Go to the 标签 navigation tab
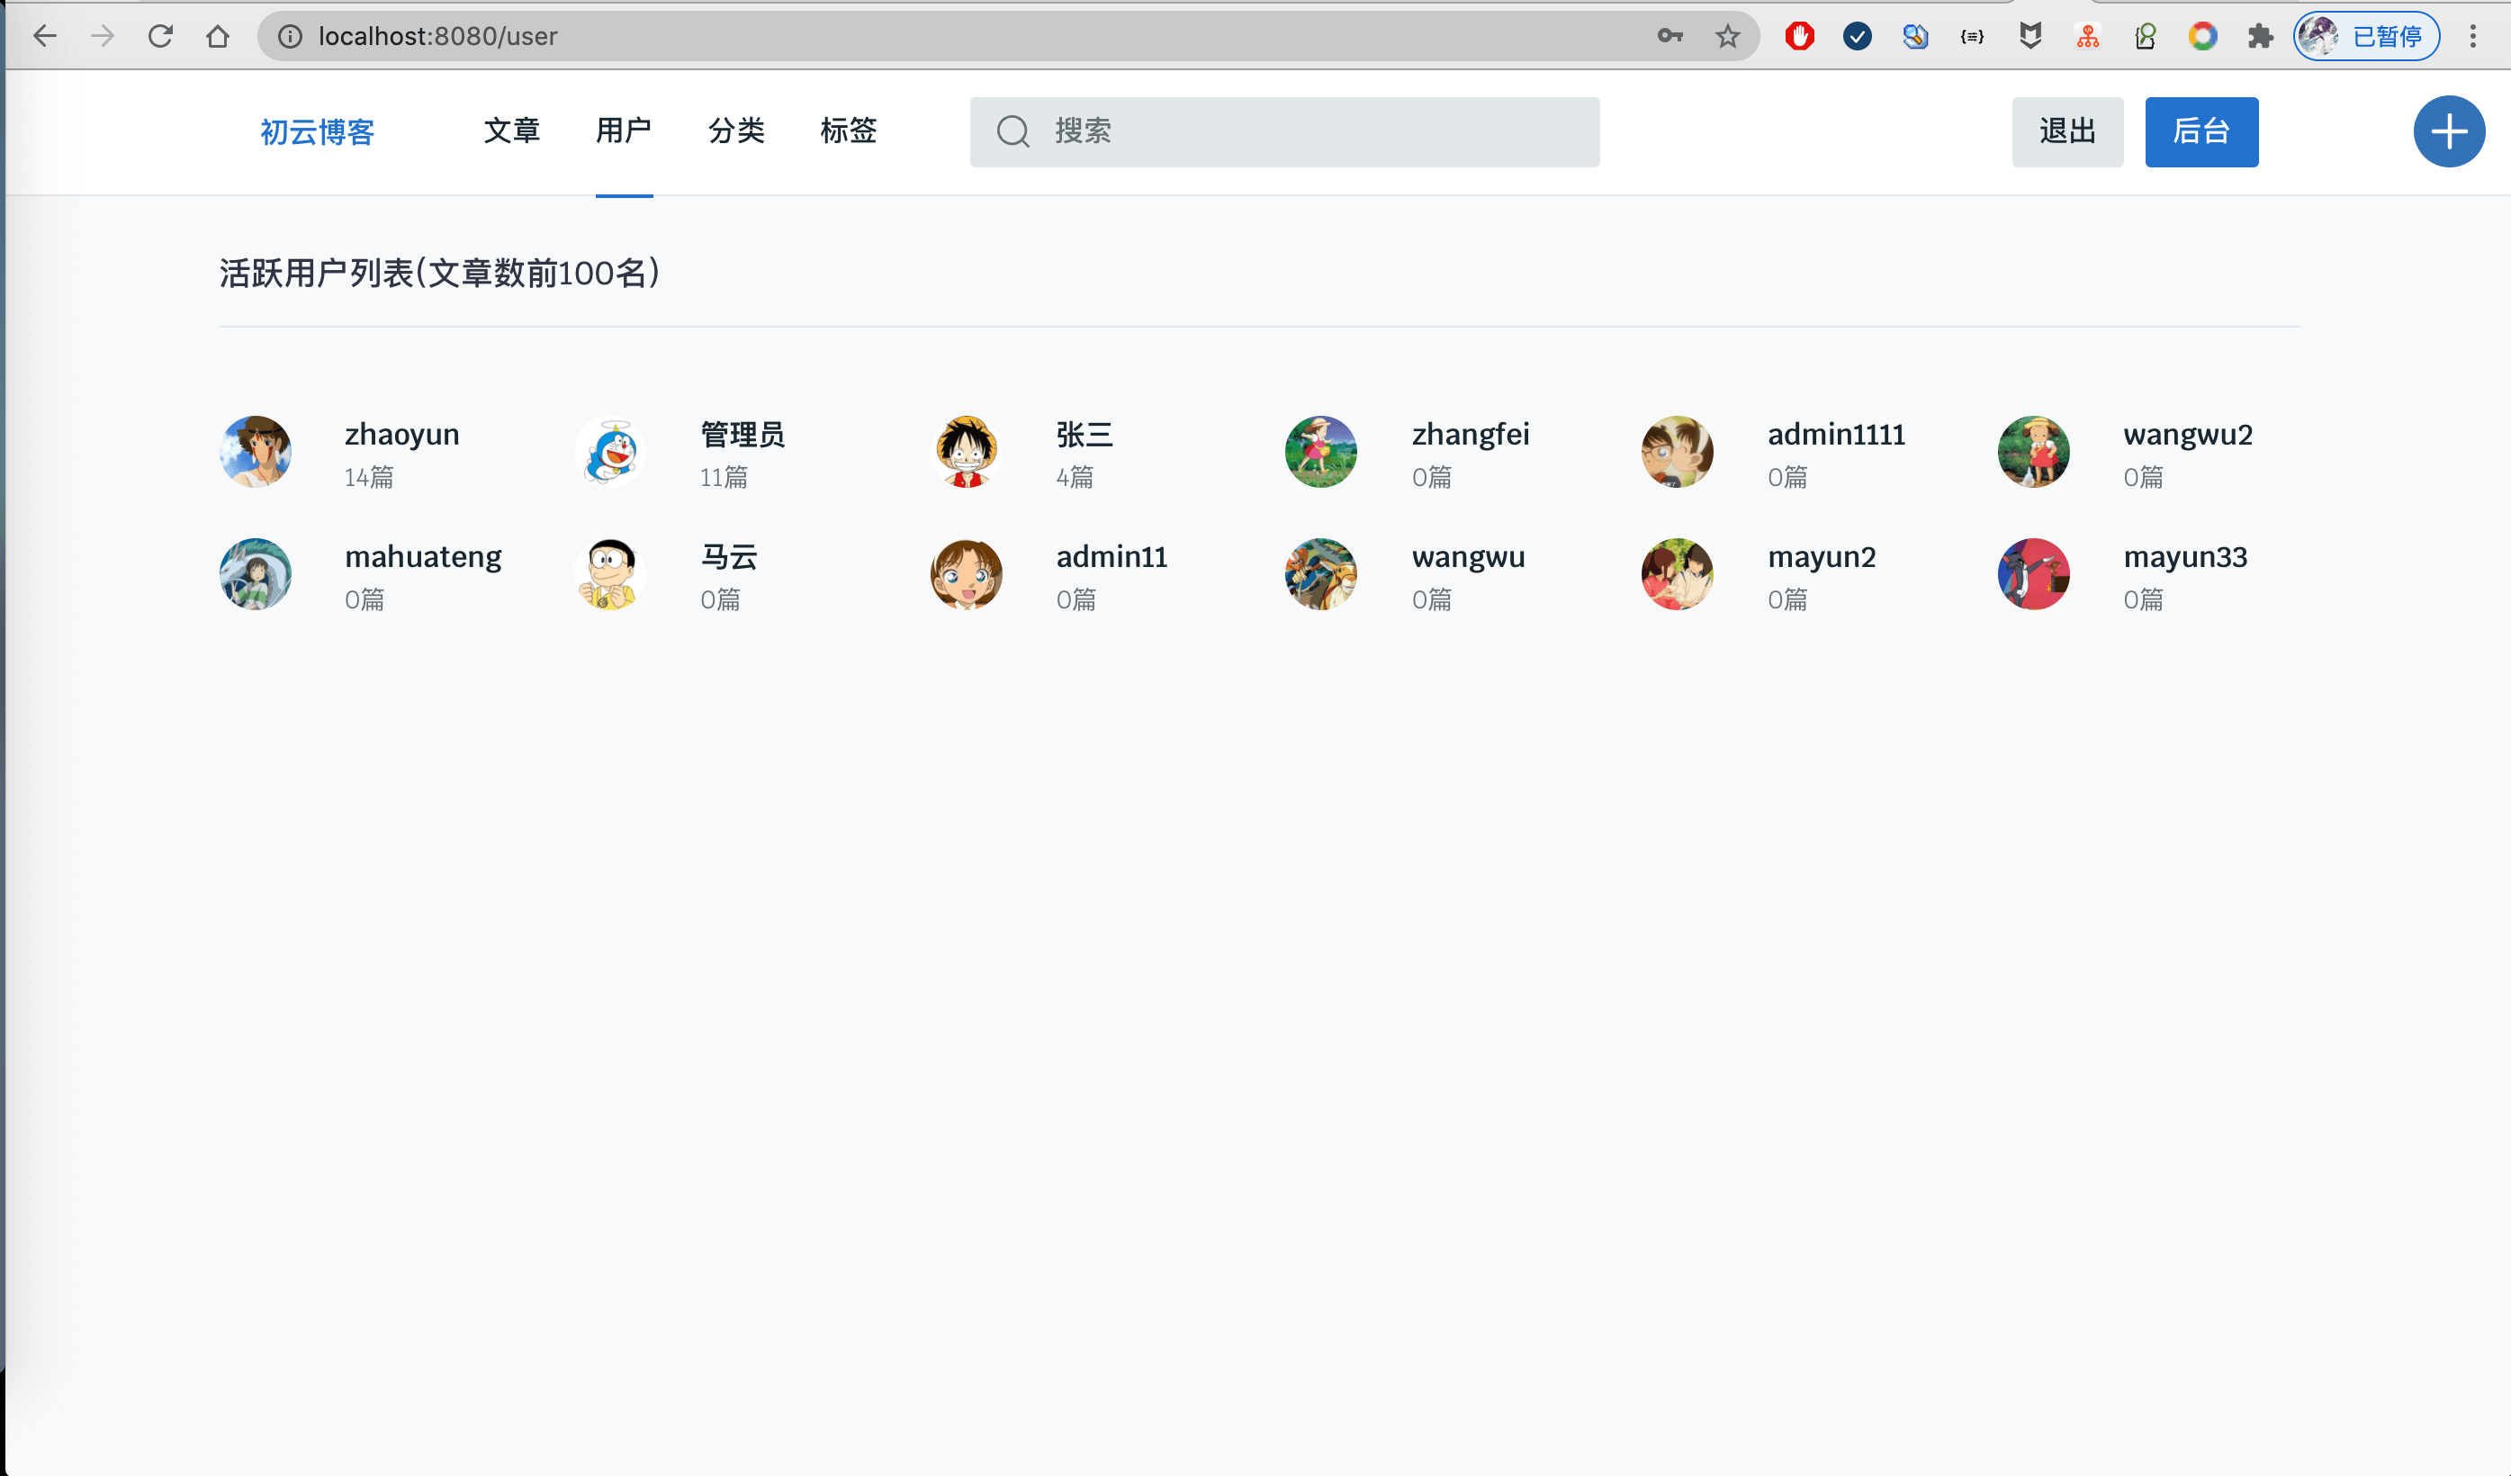The height and width of the screenshot is (1476, 2511). point(848,130)
